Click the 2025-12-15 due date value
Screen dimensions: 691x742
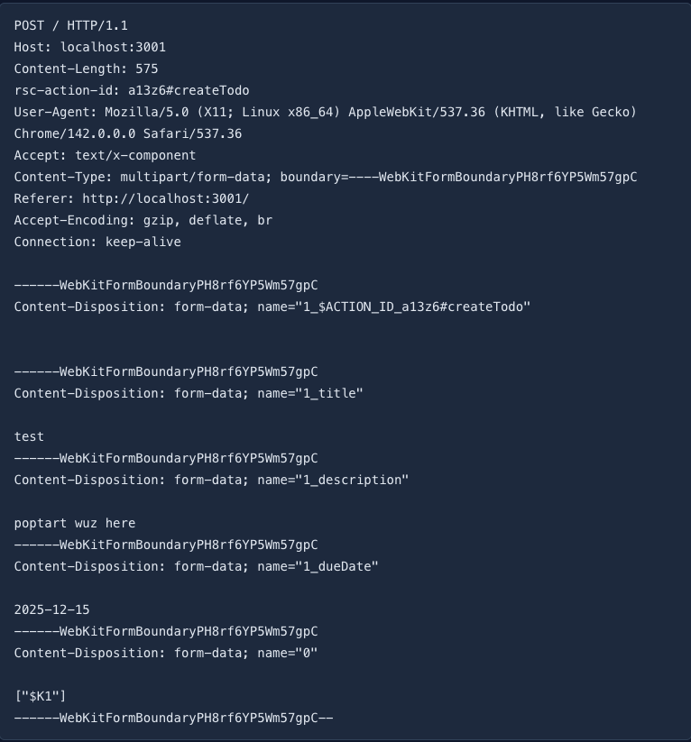(52, 609)
